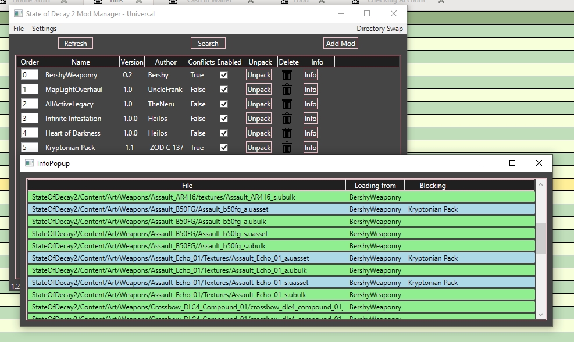Select the Assault_Echo_01_s.ubulk row
The width and height of the screenshot is (574, 342).
281,295
